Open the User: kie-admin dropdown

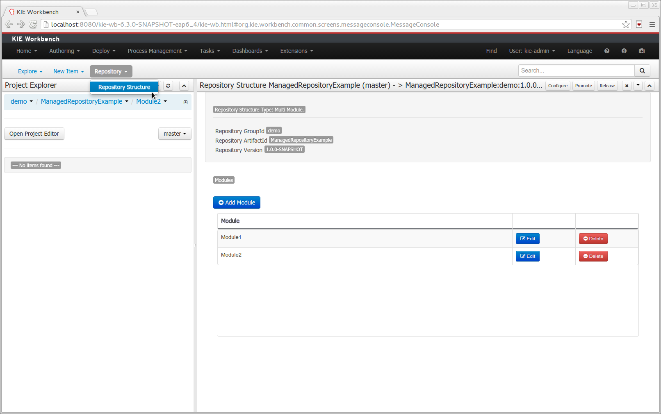point(531,51)
